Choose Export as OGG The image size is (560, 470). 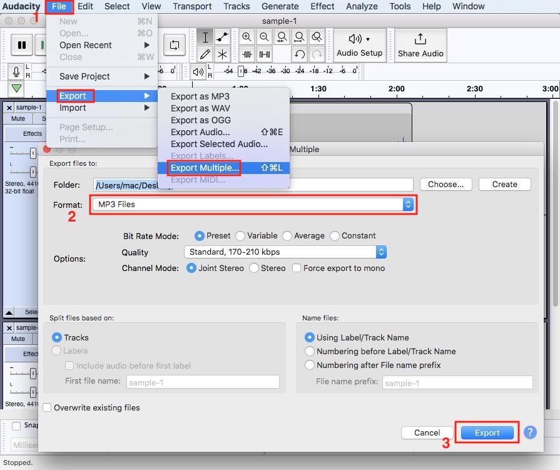(x=223, y=120)
